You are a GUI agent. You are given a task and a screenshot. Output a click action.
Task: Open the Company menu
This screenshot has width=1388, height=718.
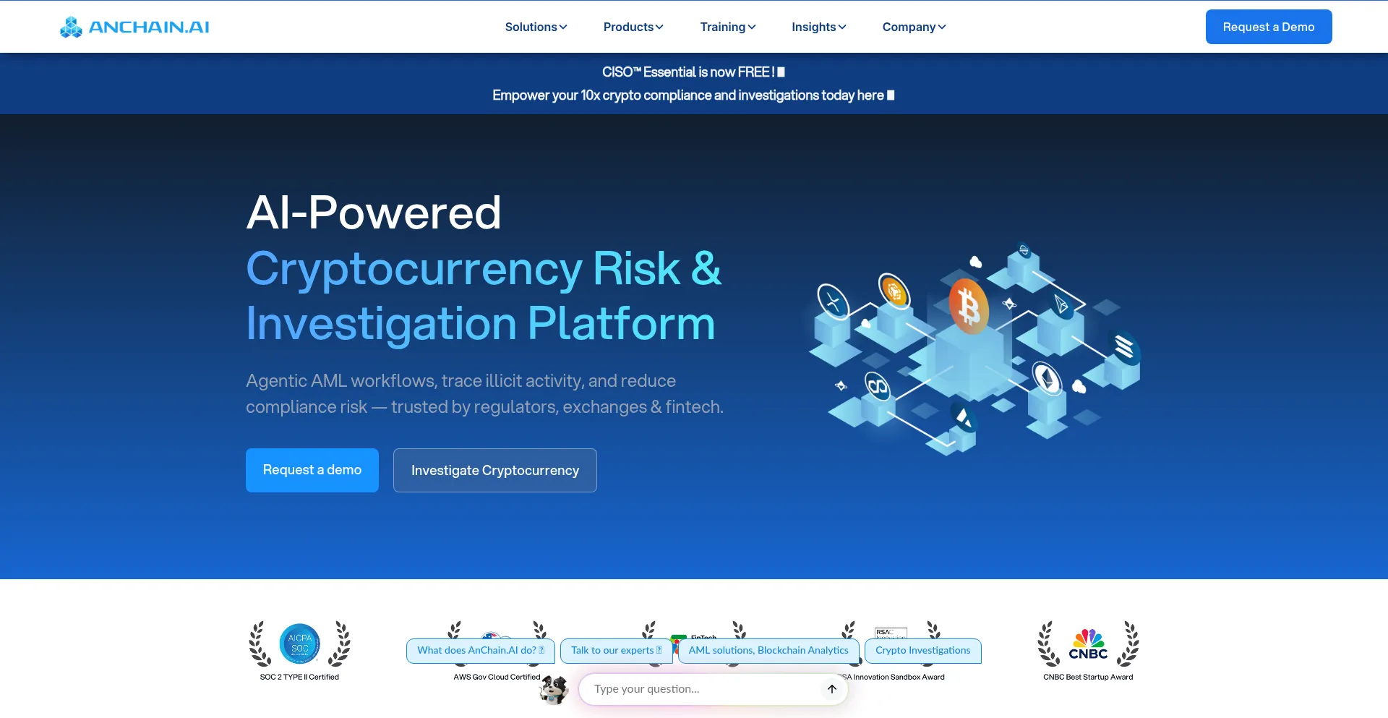point(913,27)
